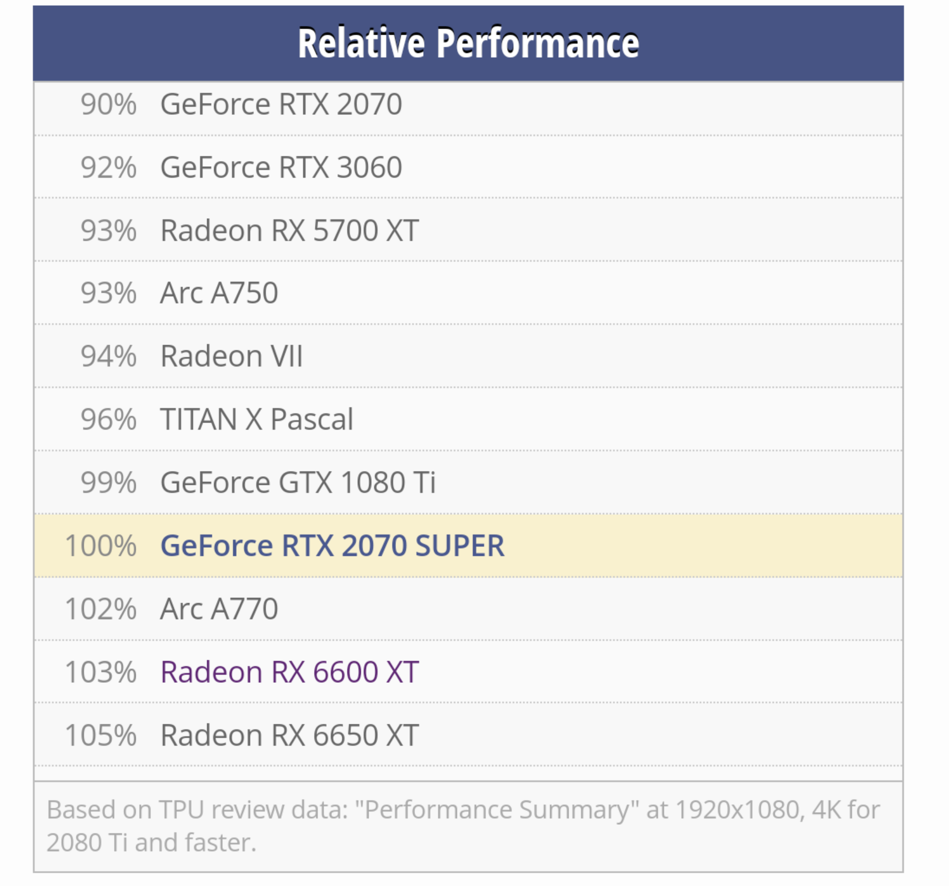Click the 105% performance value

point(101,735)
